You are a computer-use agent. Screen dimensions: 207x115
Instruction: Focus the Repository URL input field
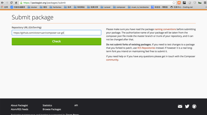coord(56,33)
